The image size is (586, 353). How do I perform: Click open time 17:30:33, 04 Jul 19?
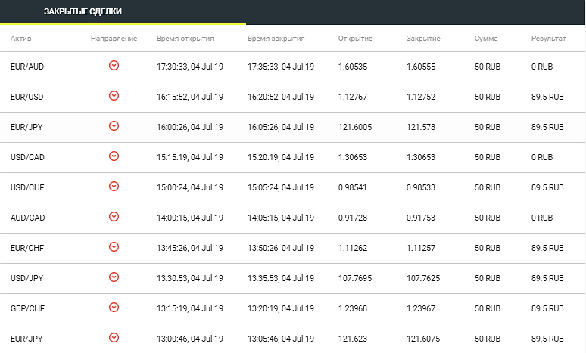(x=190, y=67)
